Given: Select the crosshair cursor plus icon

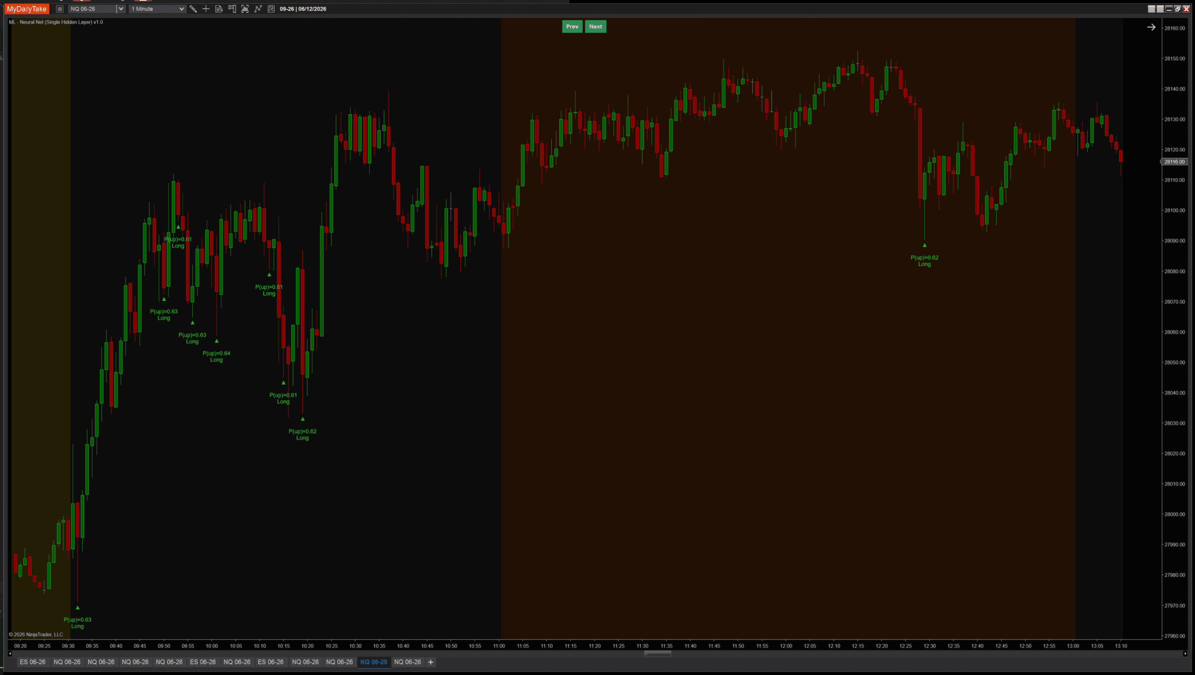Looking at the screenshot, I should coord(206,9).
